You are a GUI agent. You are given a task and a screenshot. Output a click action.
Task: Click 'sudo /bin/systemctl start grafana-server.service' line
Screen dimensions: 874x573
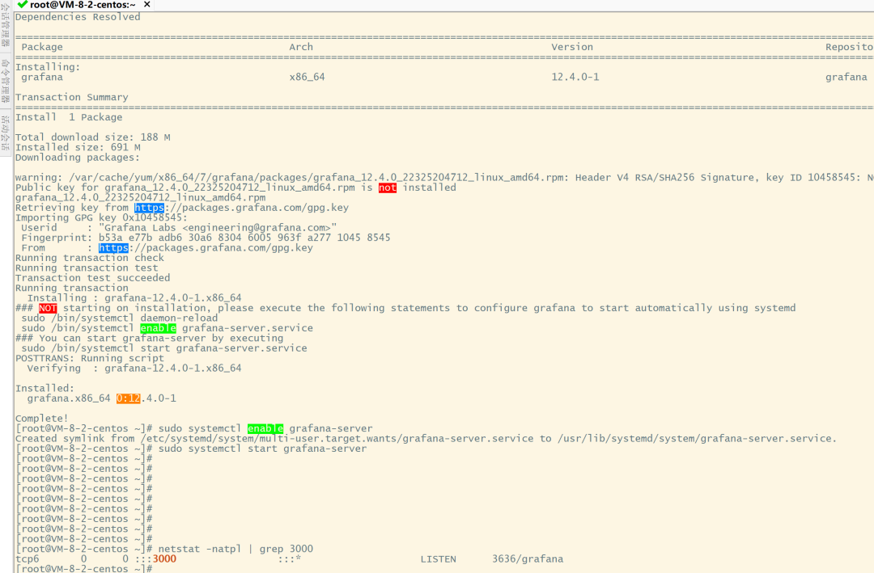(164, 348)
